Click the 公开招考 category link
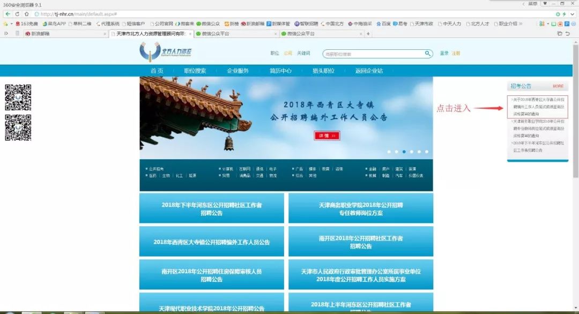The height and width of the screenshot is (314, 579). click(156, 169)
